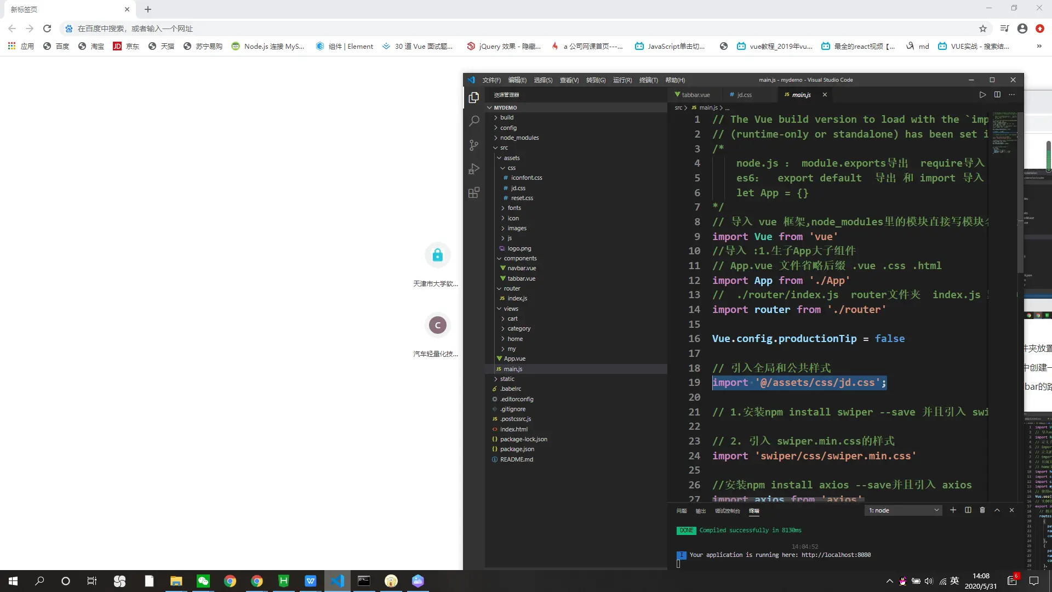This screenshot has height=592, width=1052.
Task: Open the Extensions view icon
Action: [474, 193]
